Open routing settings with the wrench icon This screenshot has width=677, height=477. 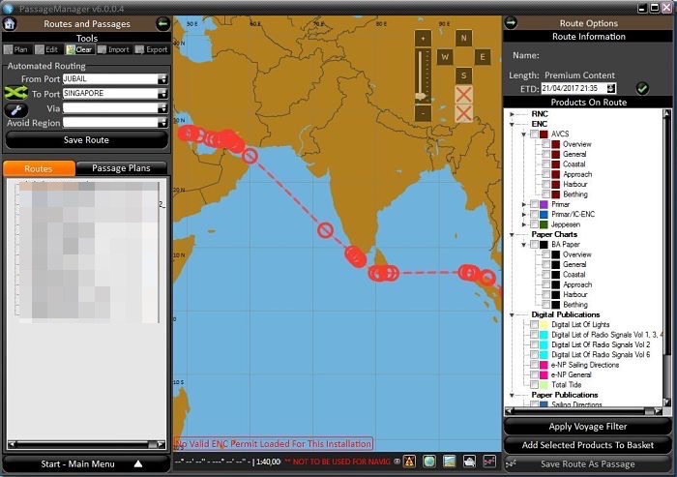click(x=15, y=109)
